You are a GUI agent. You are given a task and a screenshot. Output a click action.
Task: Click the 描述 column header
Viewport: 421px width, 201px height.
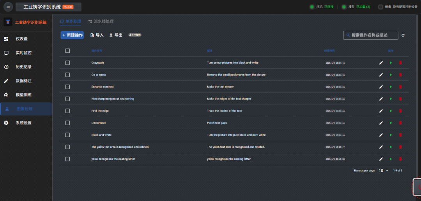point(210,51)
